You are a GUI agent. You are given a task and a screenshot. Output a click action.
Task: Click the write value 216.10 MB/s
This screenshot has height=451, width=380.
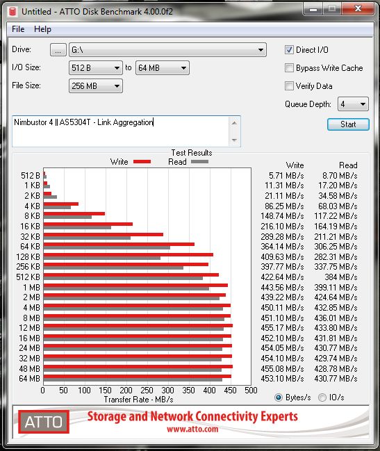[x=282, y=227]
